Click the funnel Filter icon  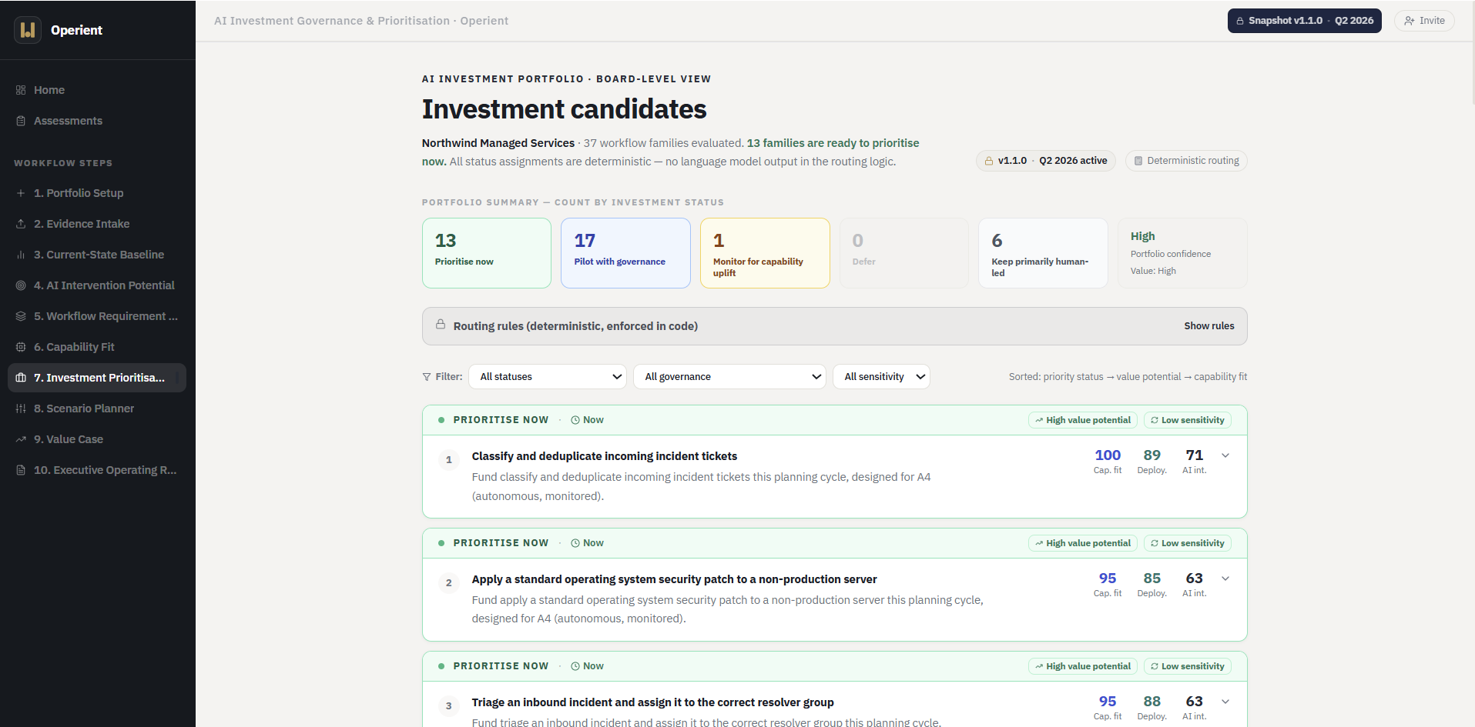(x=427, y=377)
